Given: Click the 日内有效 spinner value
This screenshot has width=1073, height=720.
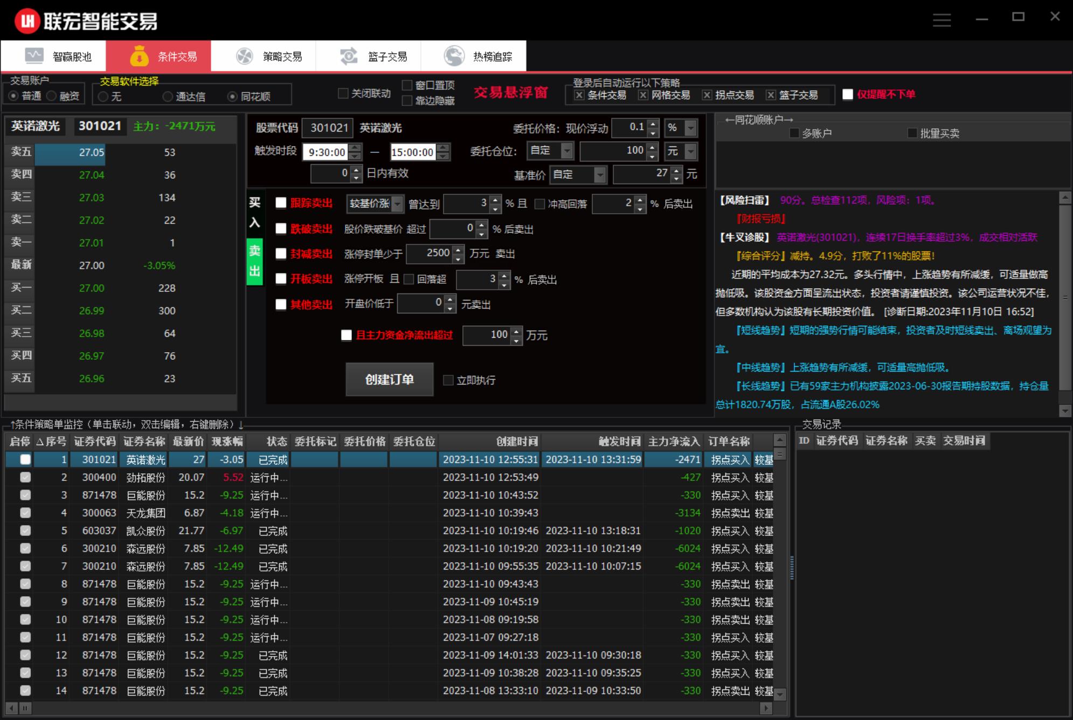Looking at the screenshot, I should tap(331, 173).
